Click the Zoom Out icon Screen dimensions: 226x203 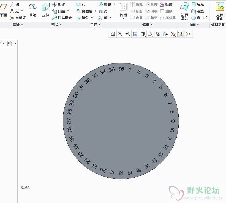(x=128, y=34)
